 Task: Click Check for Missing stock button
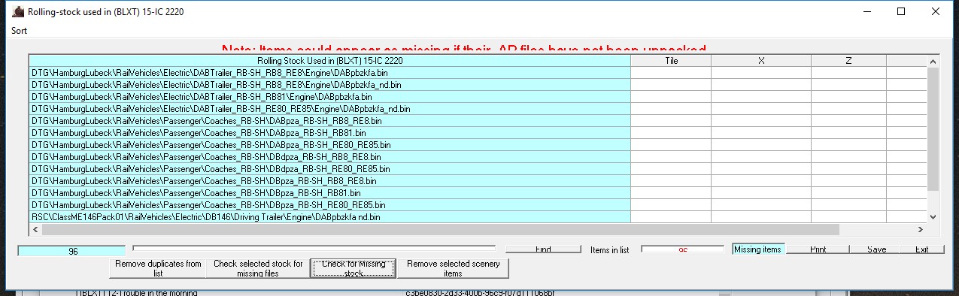pos(353,268)
